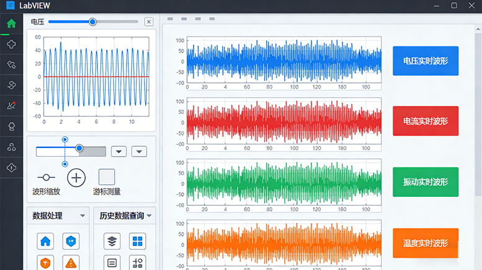Screen dimensions: 482x270
Task: Click the blue home icon under 数据处理
Action: [x=46, y=241]
